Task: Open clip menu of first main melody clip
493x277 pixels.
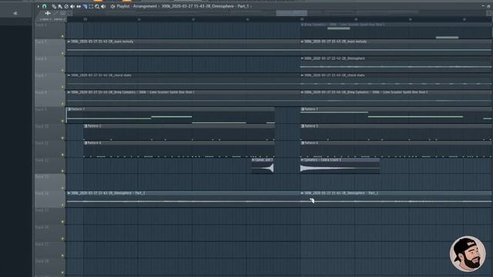Action: tap(69, 42)
